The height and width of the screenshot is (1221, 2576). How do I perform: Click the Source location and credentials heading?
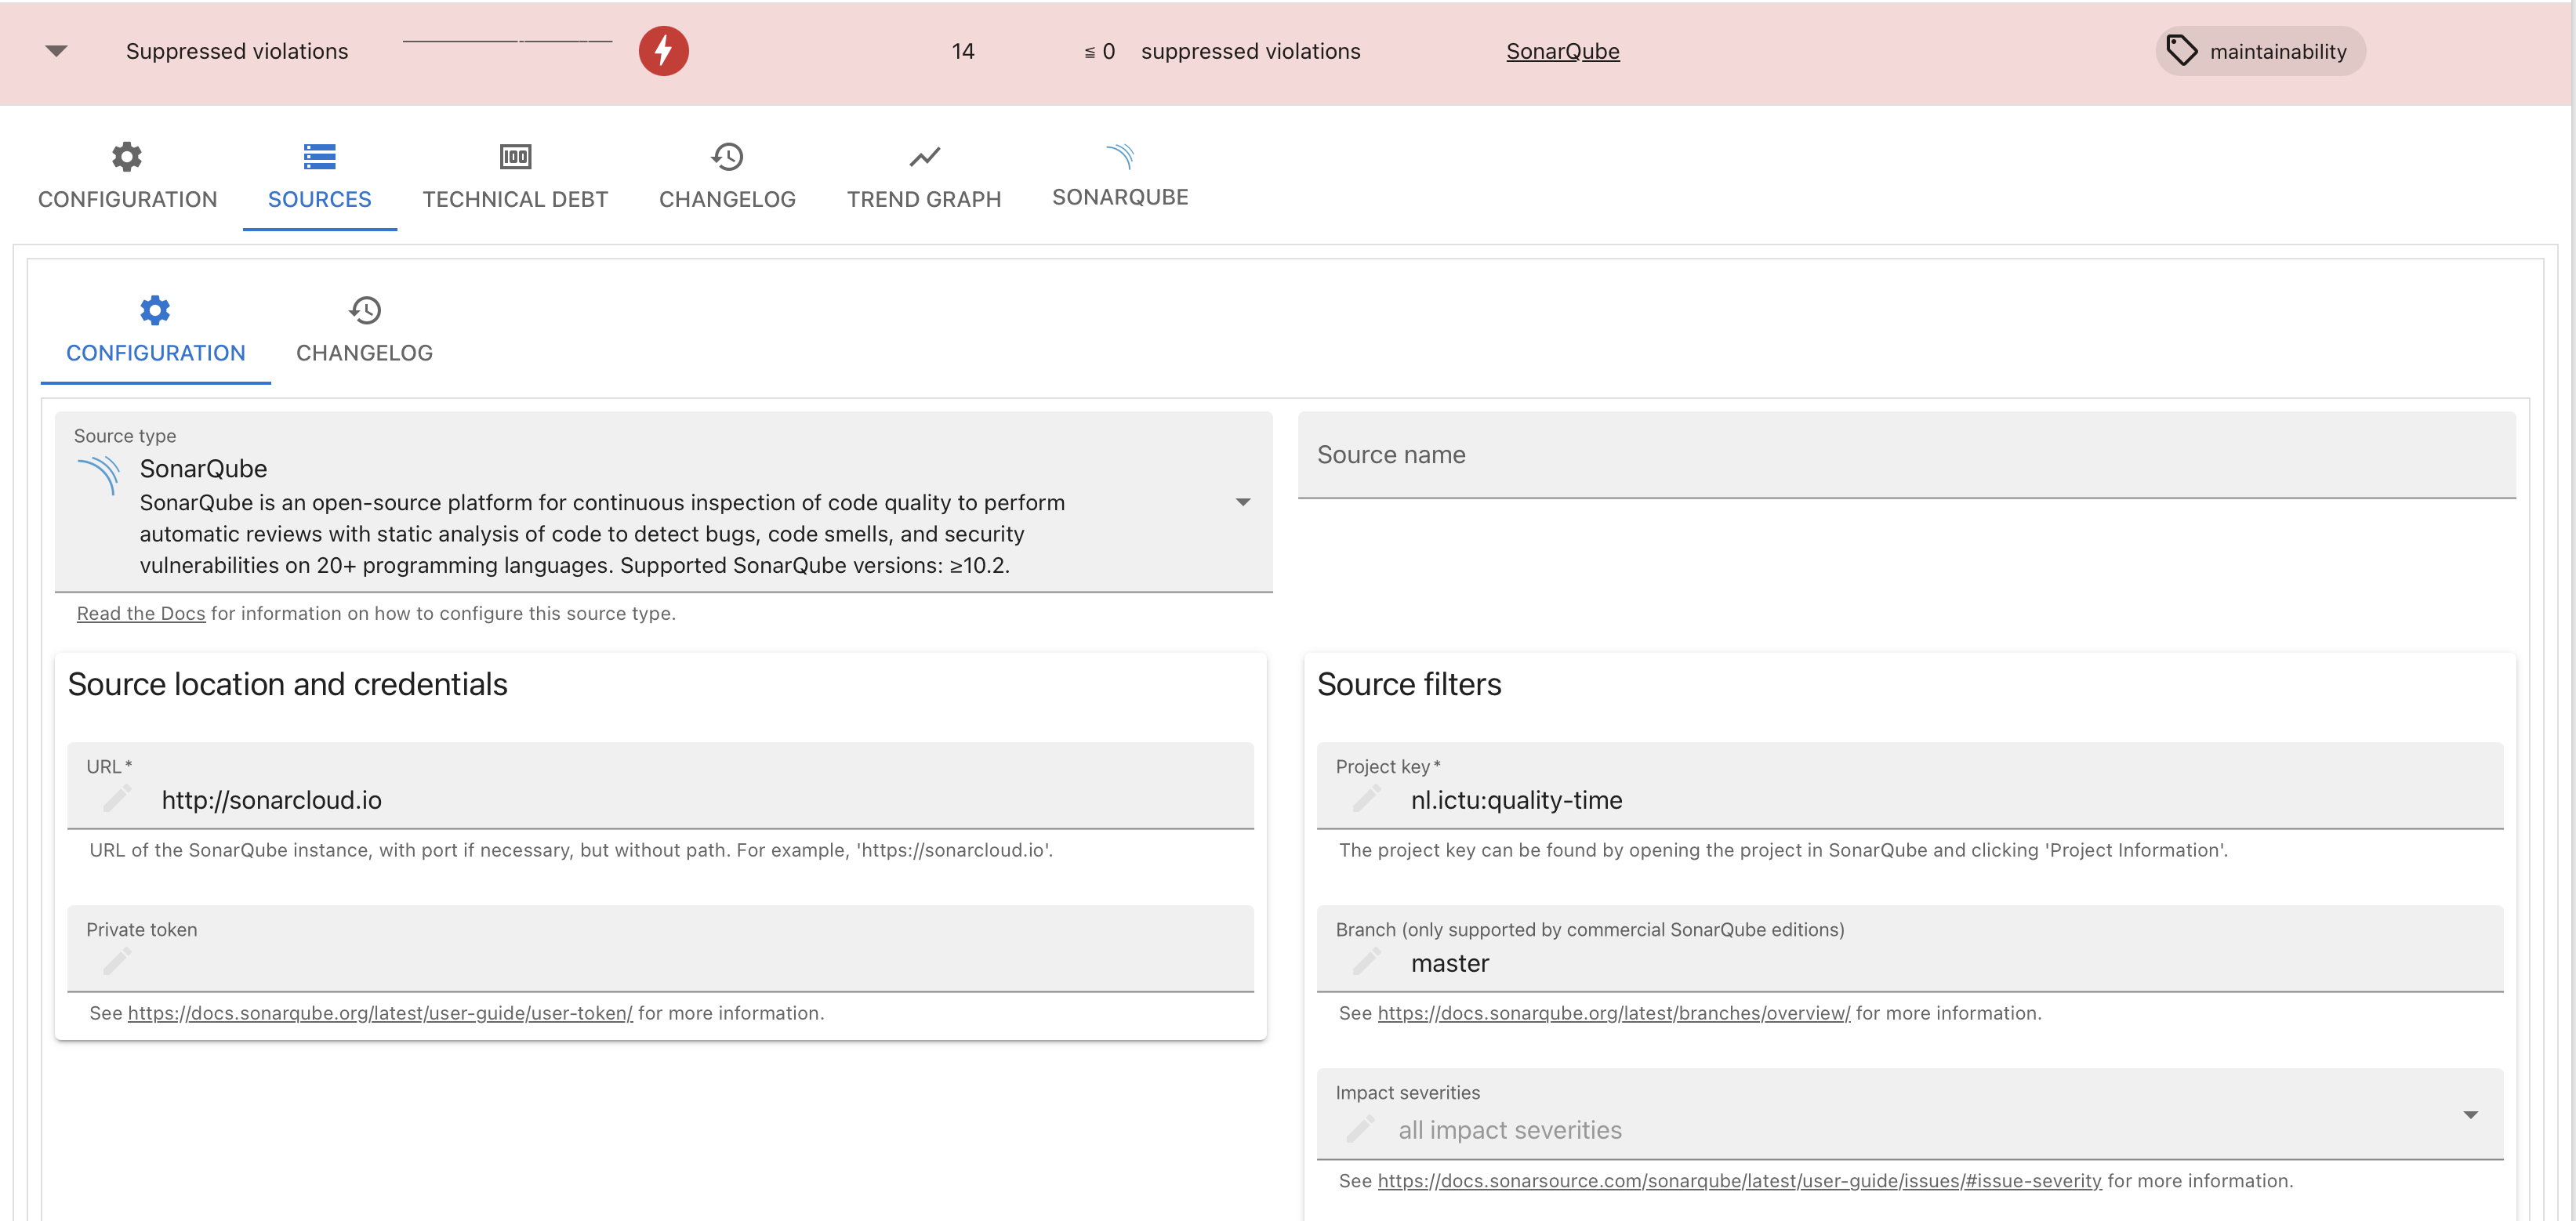click(288, 684)
